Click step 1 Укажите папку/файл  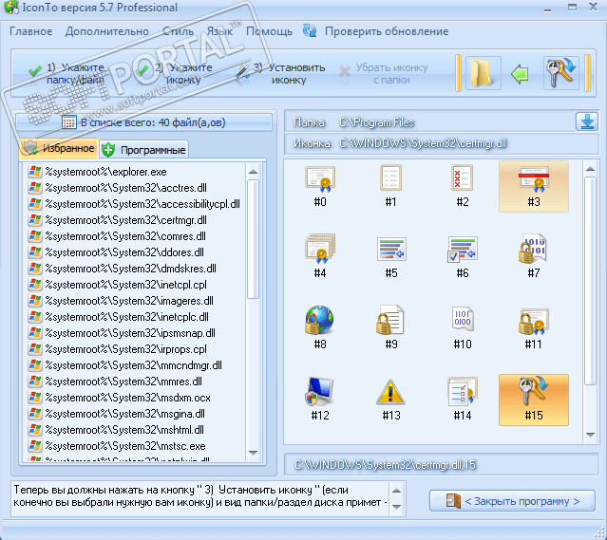click(66, 73)
